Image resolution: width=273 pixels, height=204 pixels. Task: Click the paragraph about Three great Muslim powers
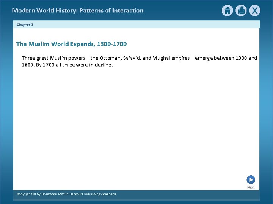[x=139, y=61]
